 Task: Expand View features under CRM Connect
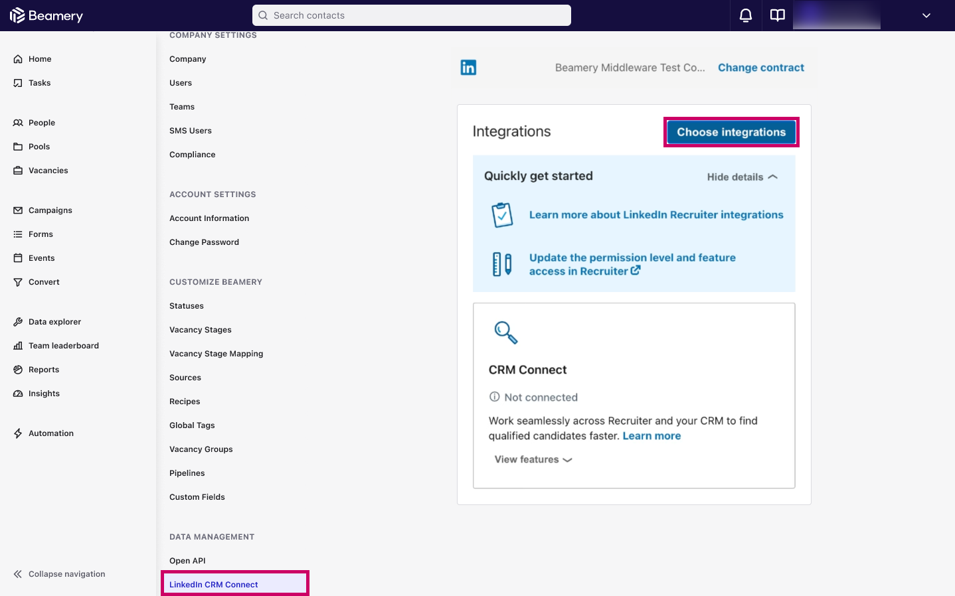[x=533, y=459]
